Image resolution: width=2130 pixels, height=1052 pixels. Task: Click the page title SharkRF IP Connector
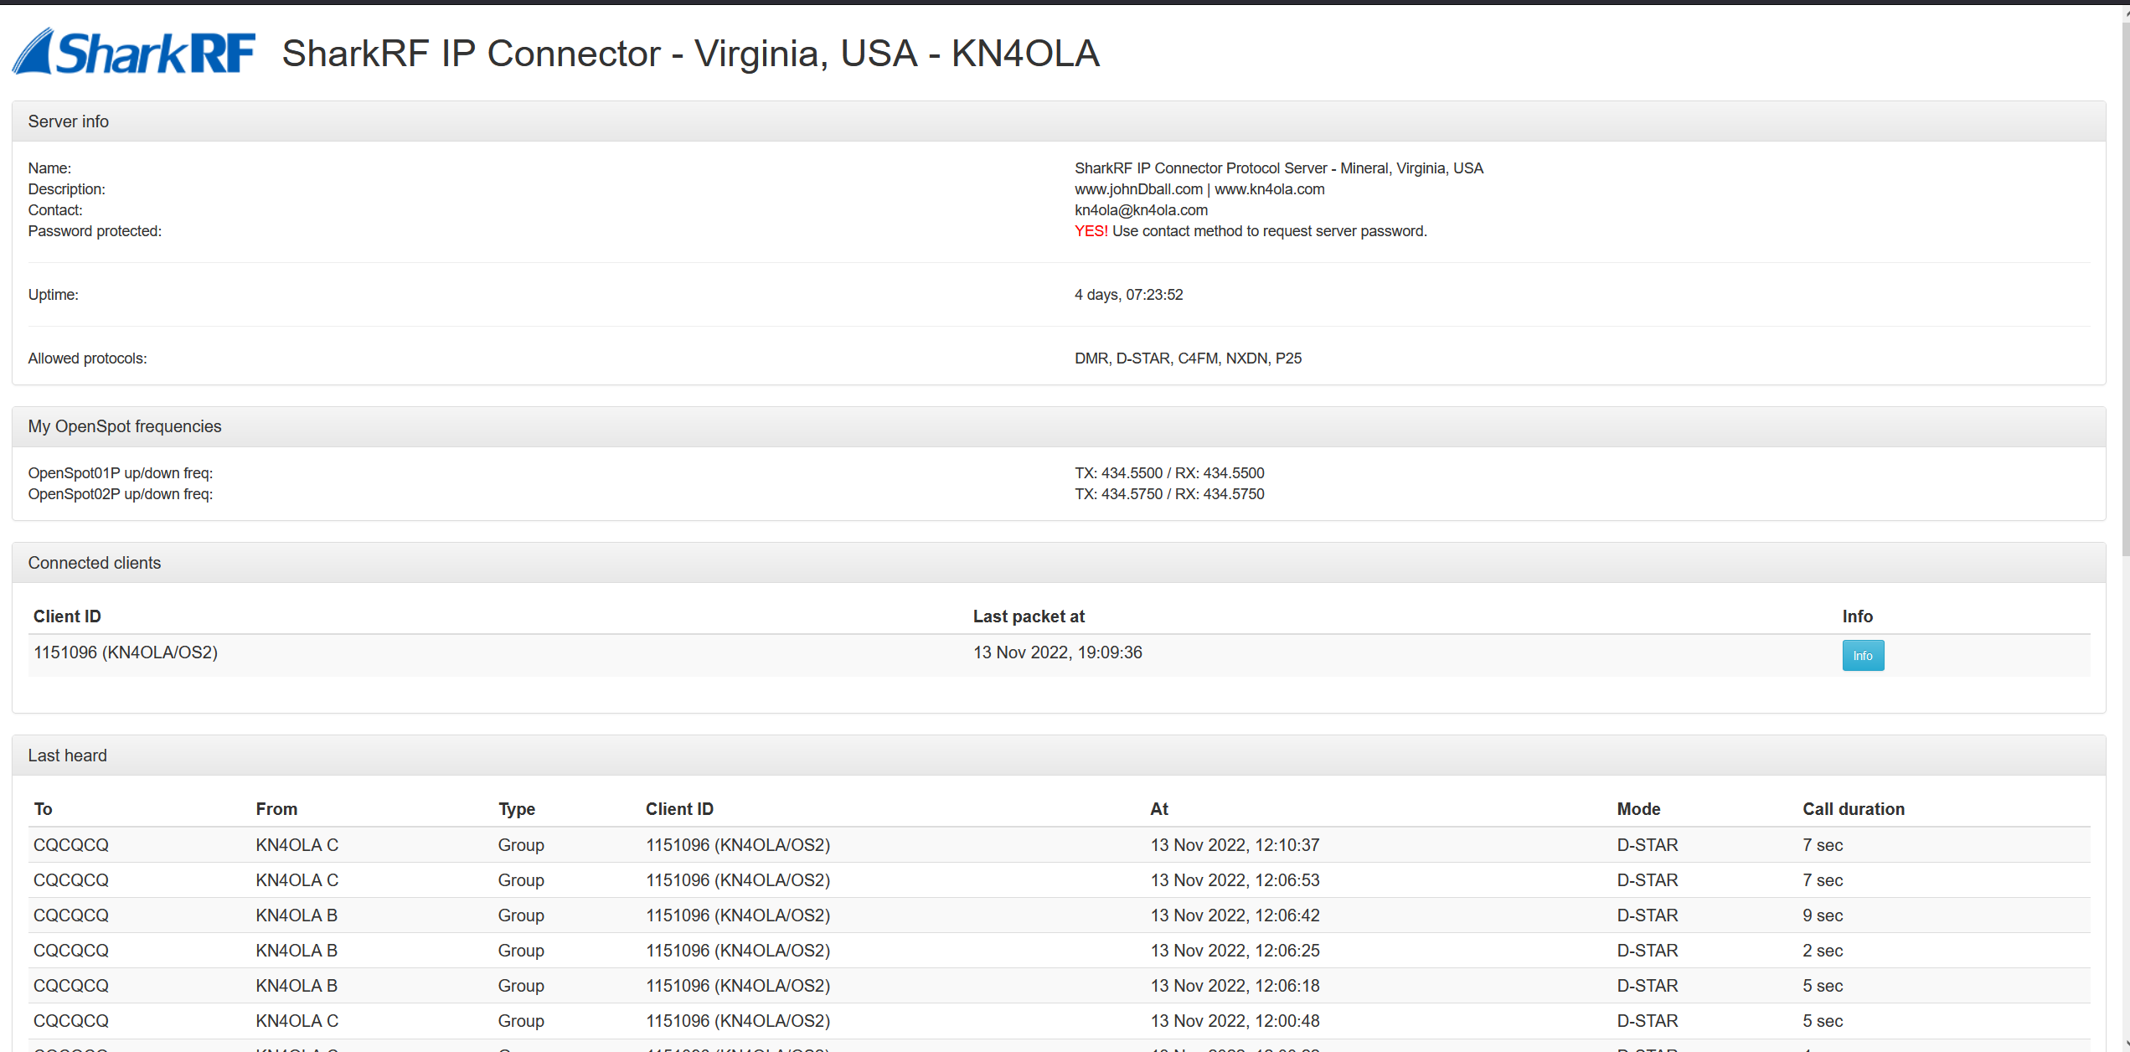pos(471,54)
